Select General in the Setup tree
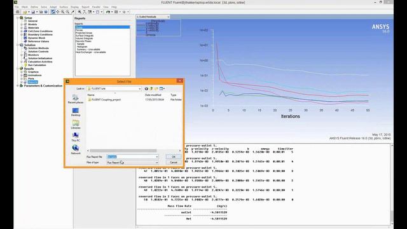407x229 pixels. pyautogui.click(x=32, y=21)
